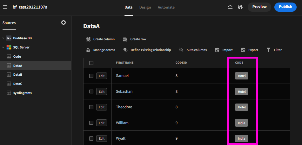Click the sysdiagrams table icon
The image size is (302, 145).
click(9, 93)
